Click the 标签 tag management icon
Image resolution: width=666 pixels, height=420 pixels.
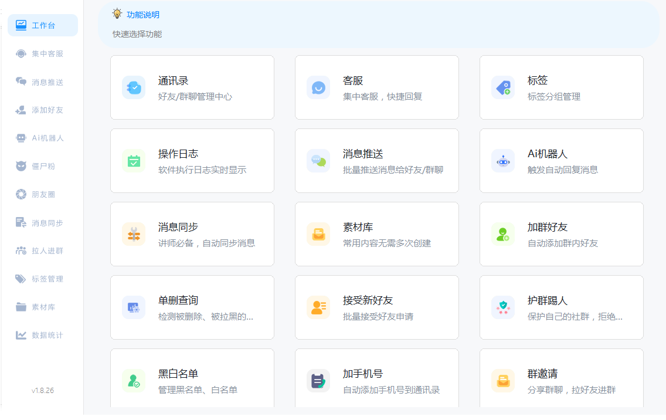click(502, 87)
